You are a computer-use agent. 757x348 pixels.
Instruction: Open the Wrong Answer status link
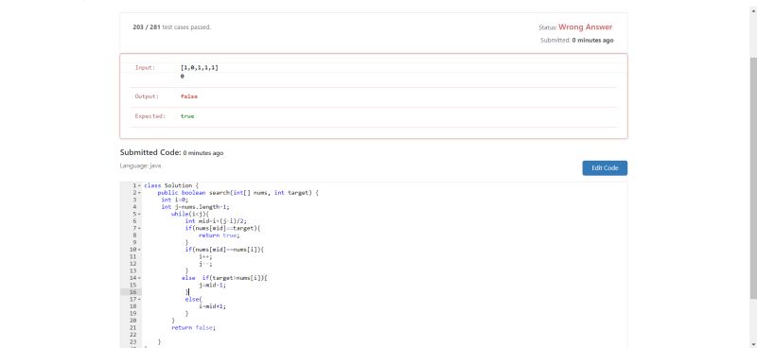click(x=585, y=27)
